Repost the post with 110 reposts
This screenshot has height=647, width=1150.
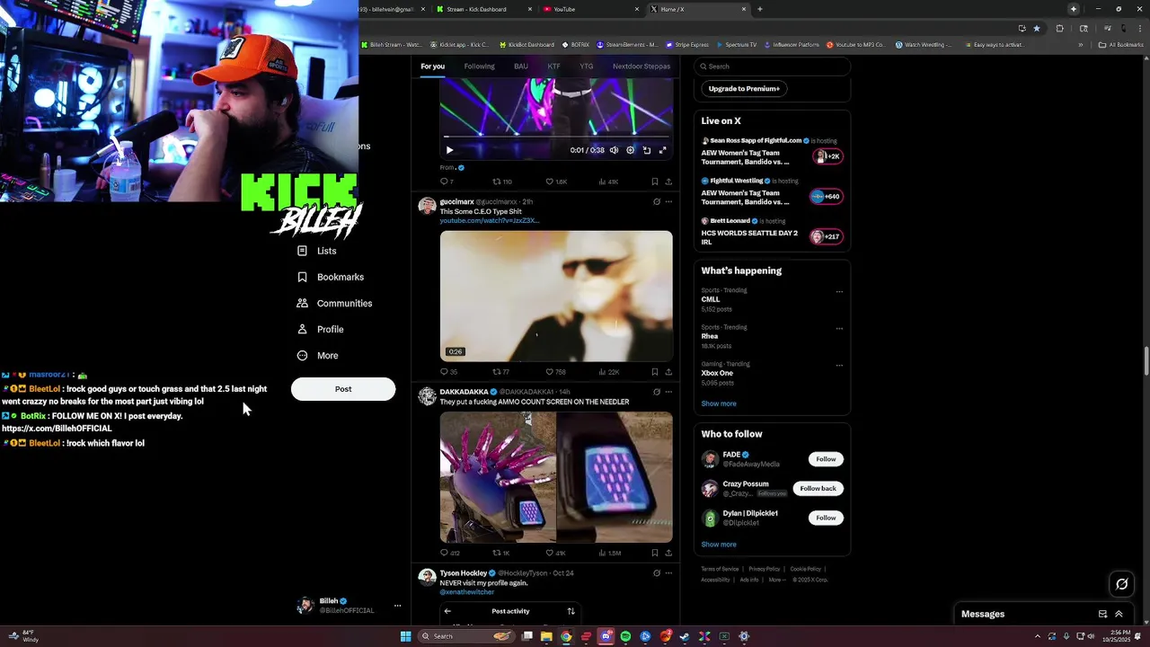(501, 182)
